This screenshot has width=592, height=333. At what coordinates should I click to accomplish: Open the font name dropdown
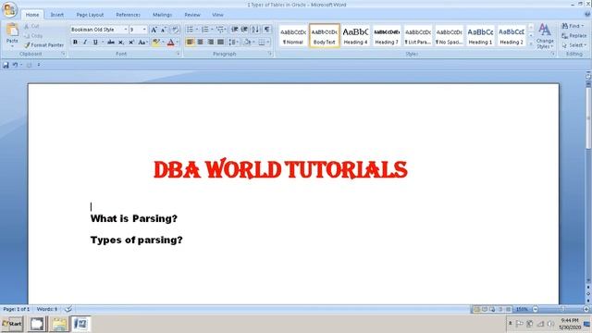pyautogui.click(x=126, y=30)
